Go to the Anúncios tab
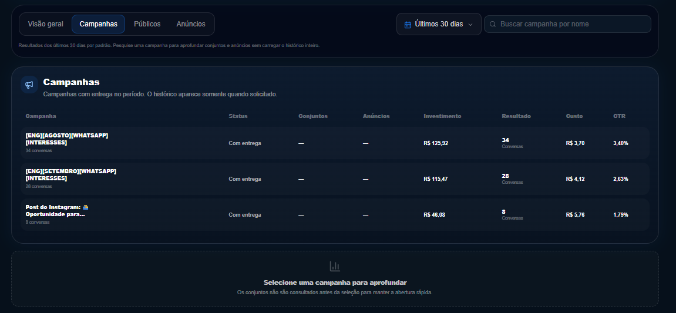 [x=190, y=24]
